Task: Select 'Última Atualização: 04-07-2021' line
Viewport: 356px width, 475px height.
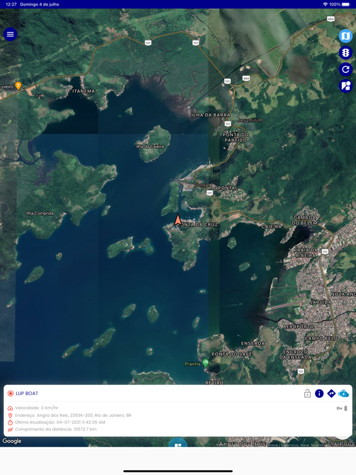Action: (60, 422)
